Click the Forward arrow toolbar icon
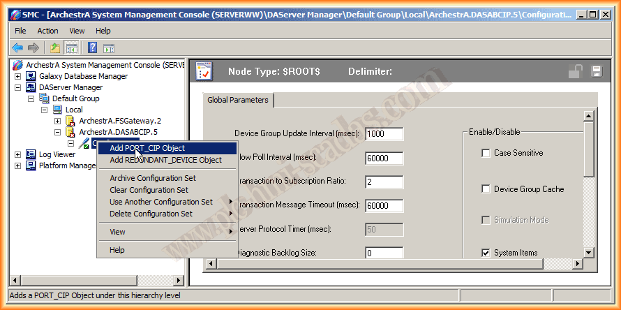621x310 pixels. tap(33, 47)
